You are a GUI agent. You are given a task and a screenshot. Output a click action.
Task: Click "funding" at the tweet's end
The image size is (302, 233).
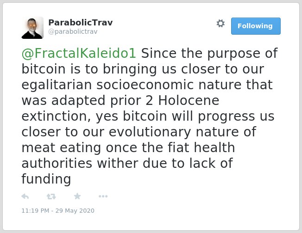46,179
